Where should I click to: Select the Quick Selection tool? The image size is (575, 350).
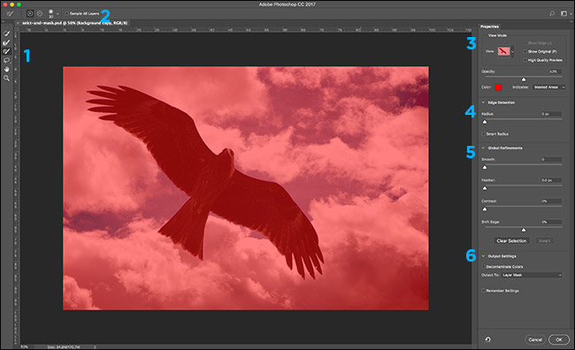click(6, 34)
